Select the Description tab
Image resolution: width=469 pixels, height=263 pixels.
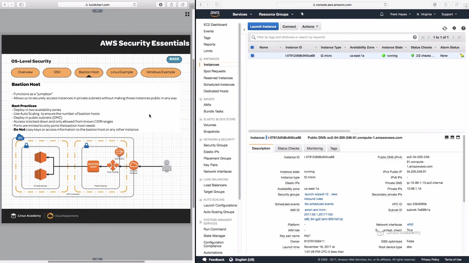click(x=261, y=148)
